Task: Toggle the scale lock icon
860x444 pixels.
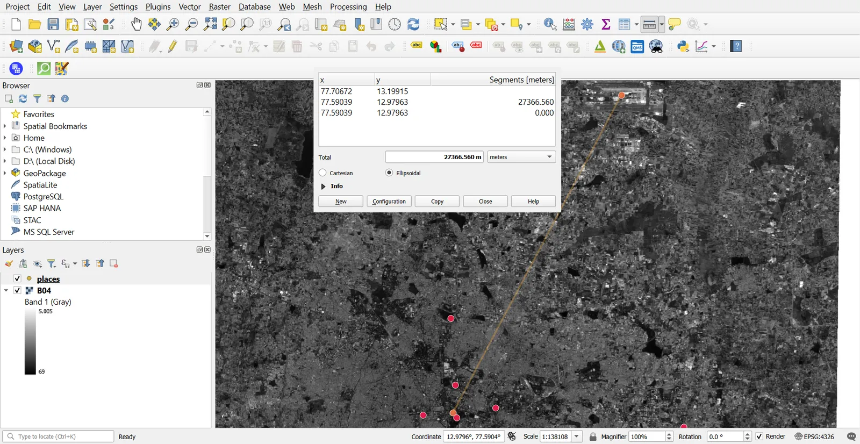Action: pyautogui.click(x=593, y=436)
